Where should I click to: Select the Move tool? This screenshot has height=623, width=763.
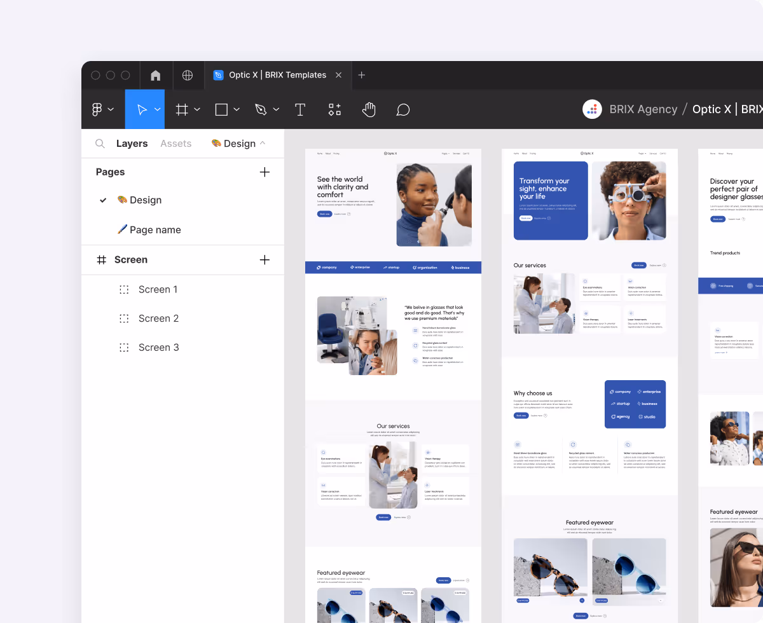coord(141,109)
